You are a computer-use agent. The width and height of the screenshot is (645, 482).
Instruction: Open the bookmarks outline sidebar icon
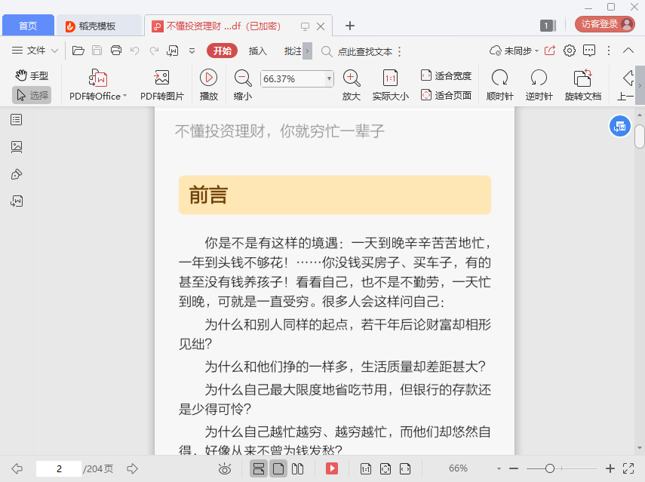click(17, 119)
